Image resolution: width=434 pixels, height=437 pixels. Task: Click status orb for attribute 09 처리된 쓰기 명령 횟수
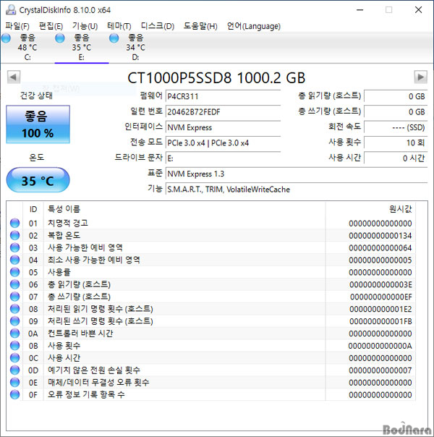coord(14,321)
